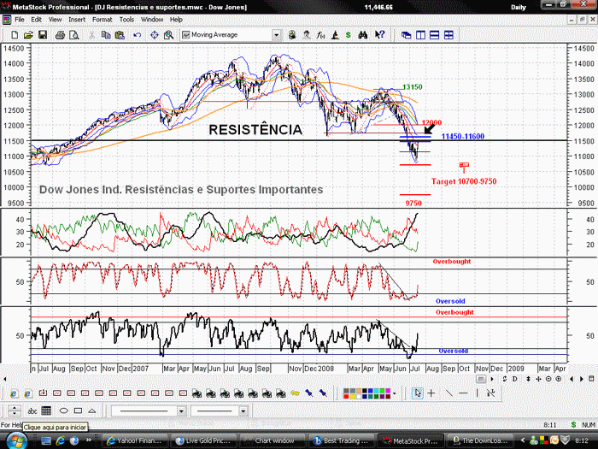The width and height of the screenshot is (598, 449).
Task: Toggle the crosshair plus cursor tool
Action: 431,393
